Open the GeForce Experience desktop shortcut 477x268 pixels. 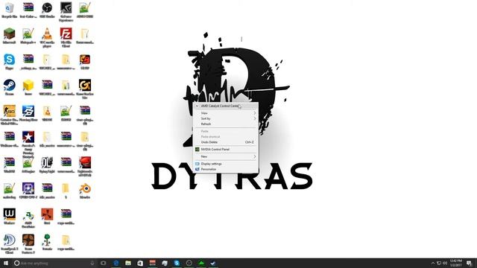click(66, 8)
